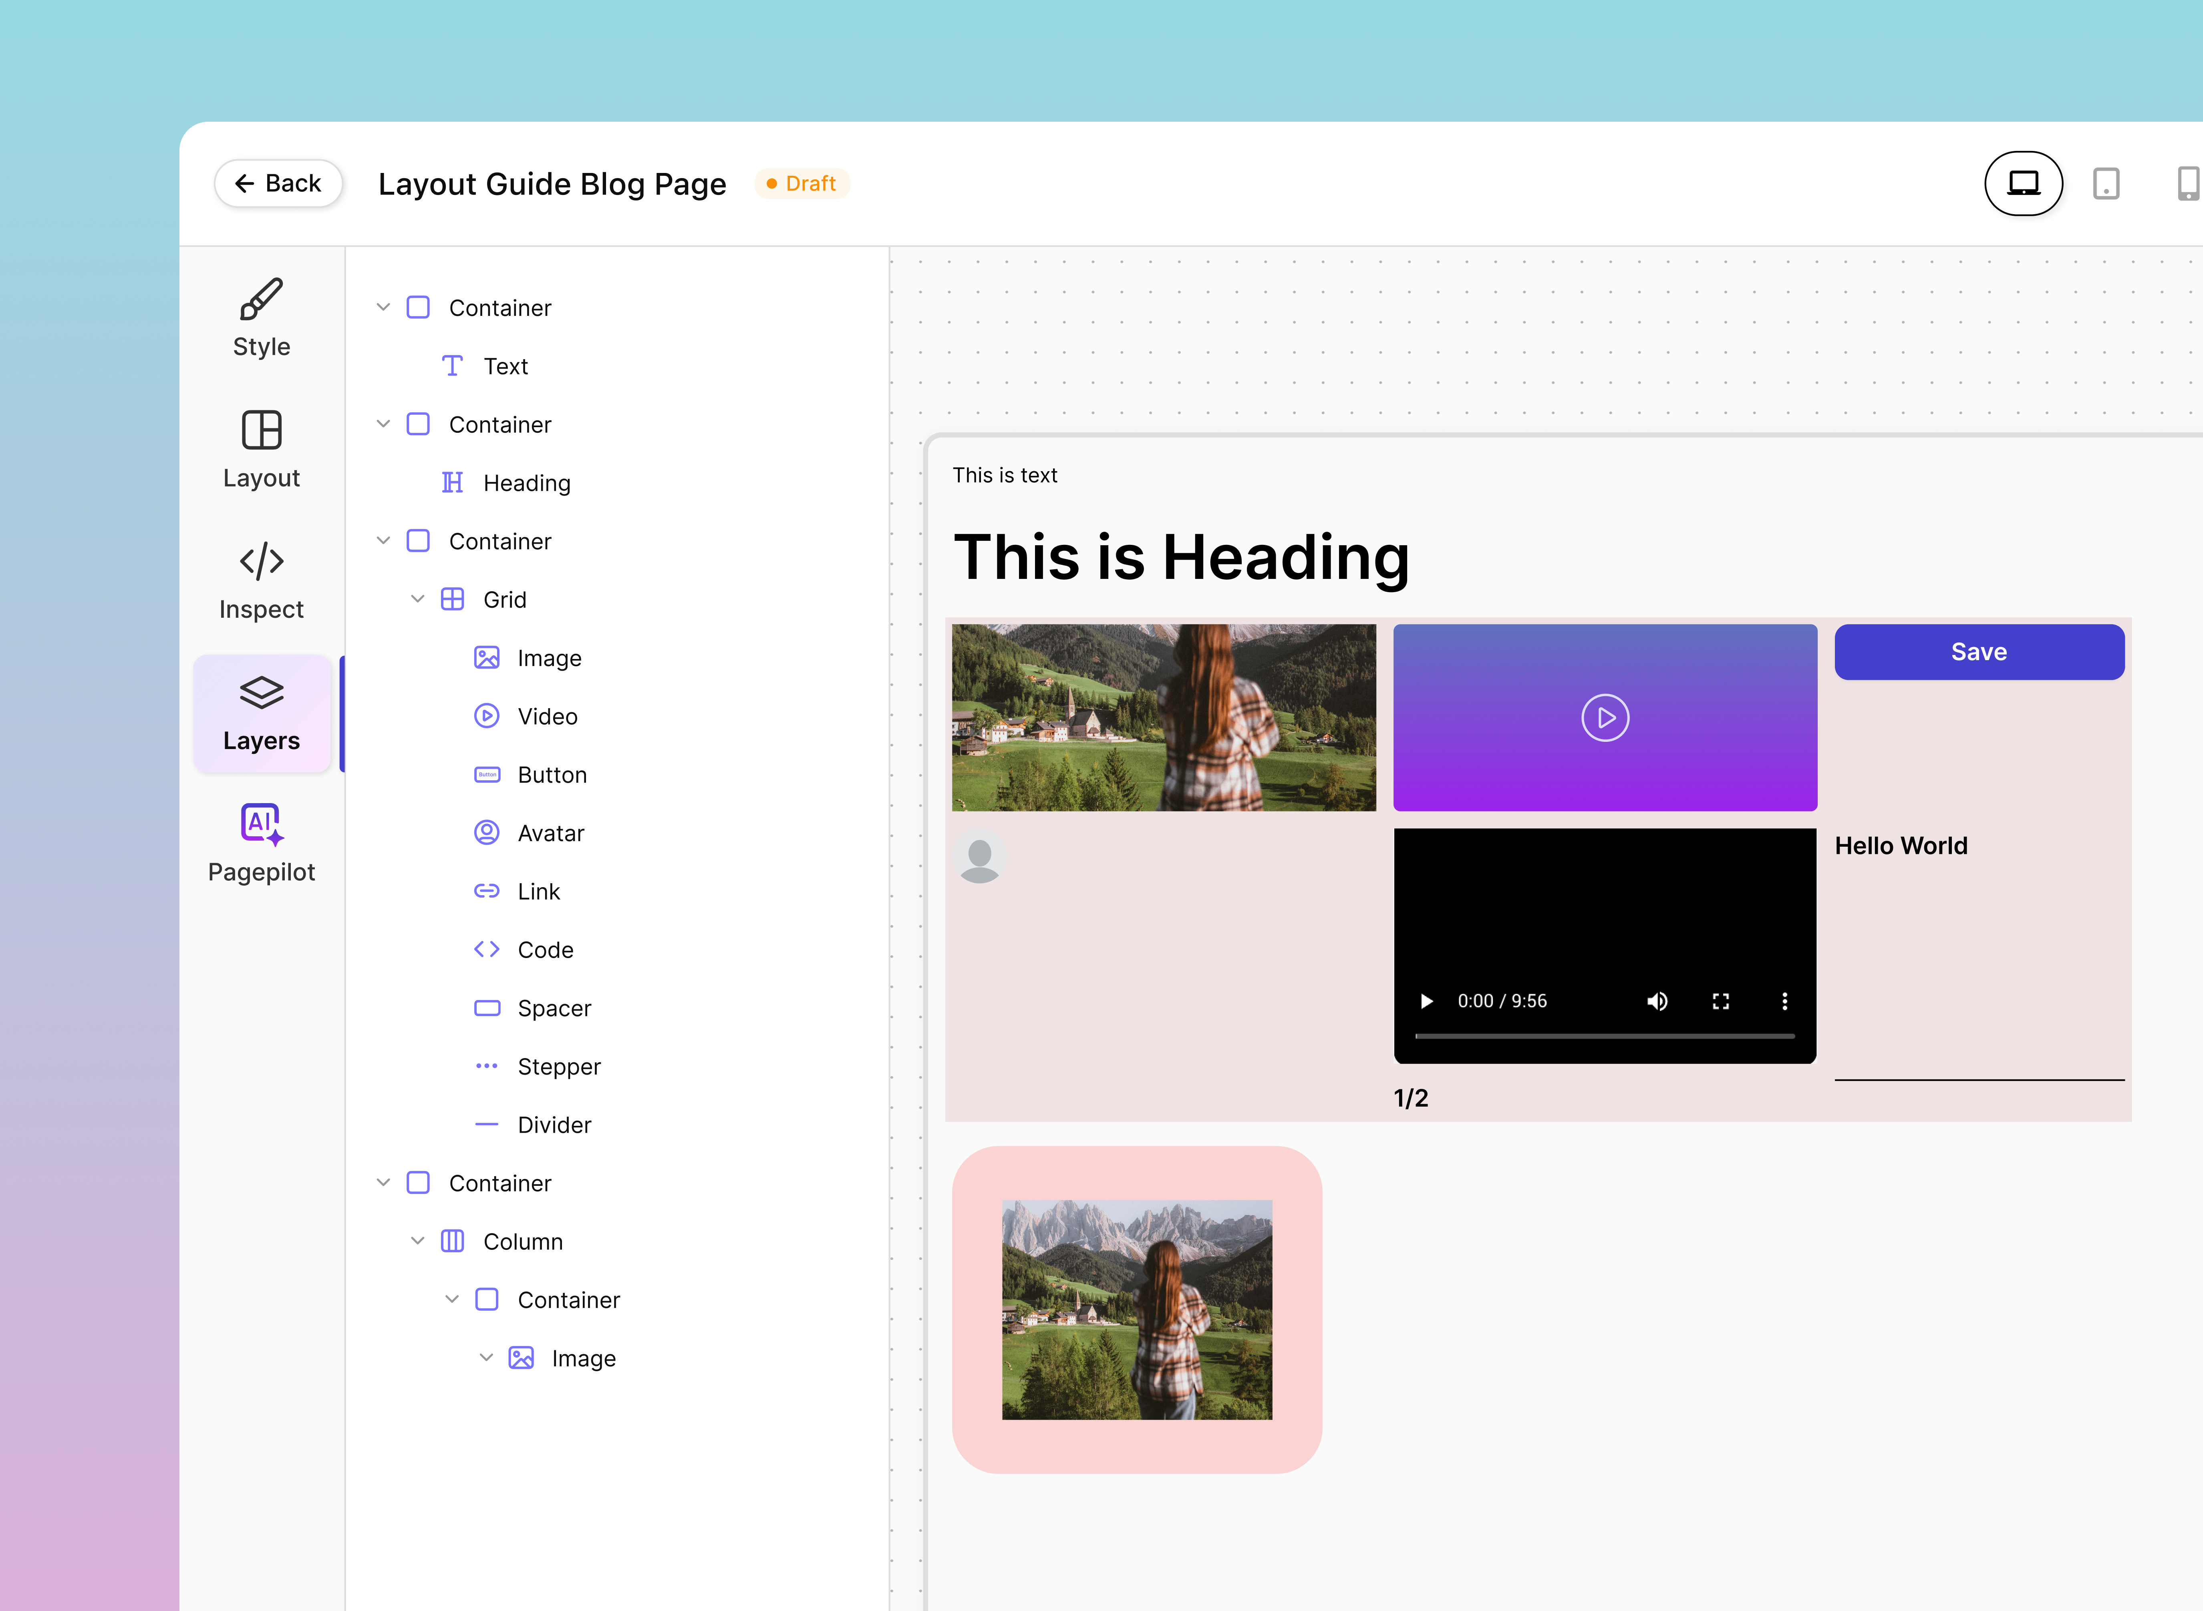
Task: Click the Avatar layer icon
Action: click(x=487, y=833)
